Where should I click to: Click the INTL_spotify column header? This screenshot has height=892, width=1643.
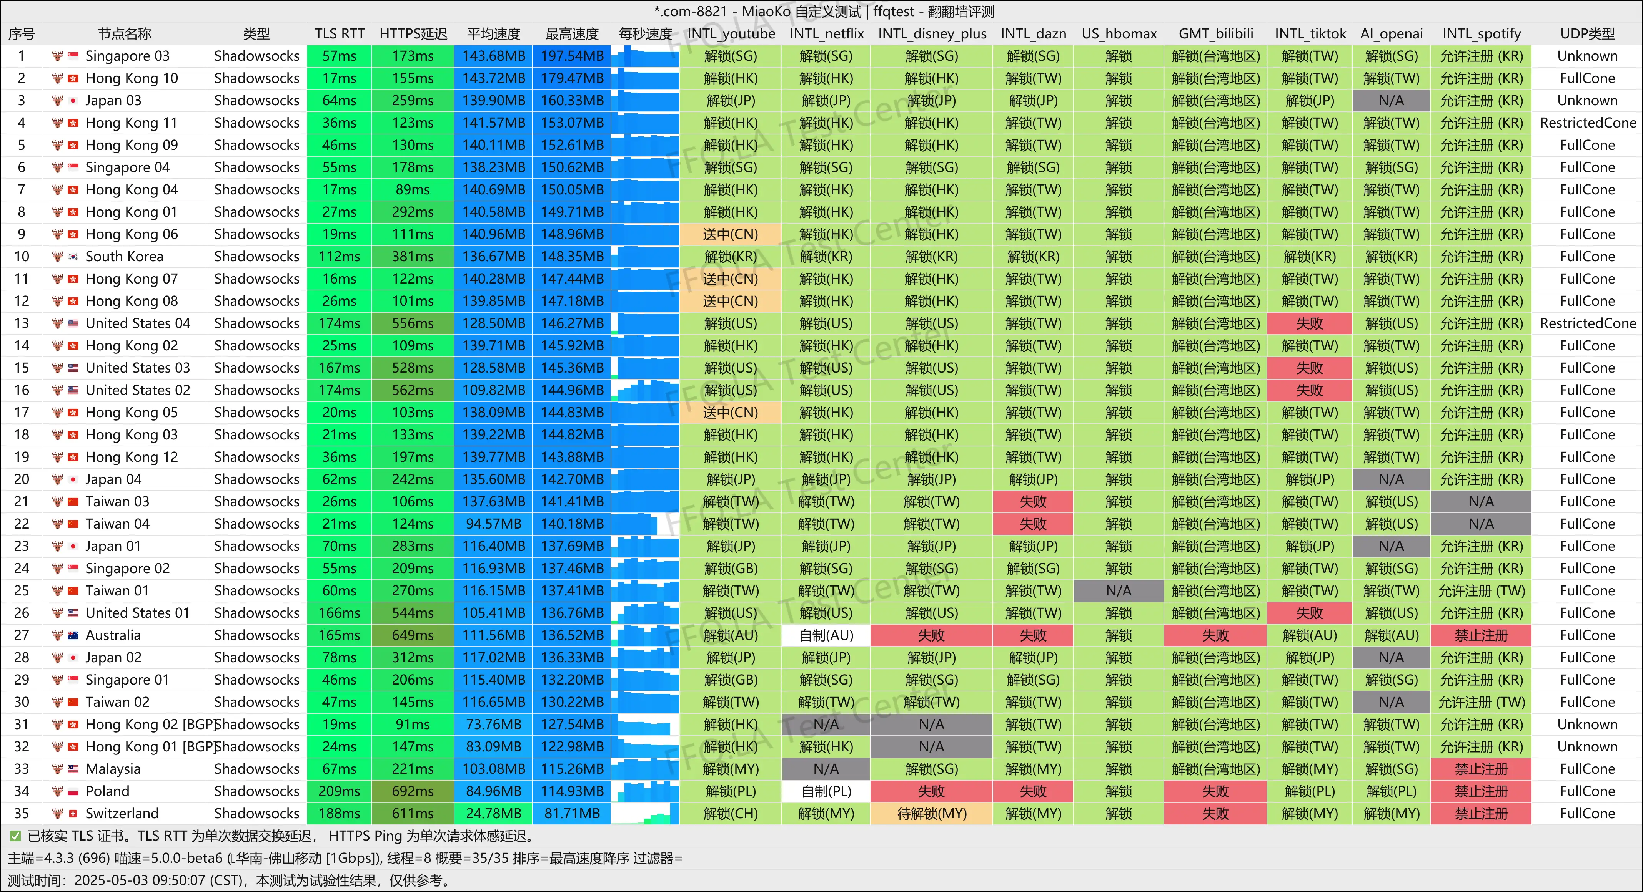pos(1481,34)
